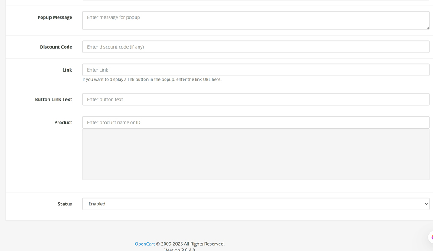The width and height of the screenshot is (433, 251).
Task: Open the Status dropdown showing Enabled
Action: [255, 204]
